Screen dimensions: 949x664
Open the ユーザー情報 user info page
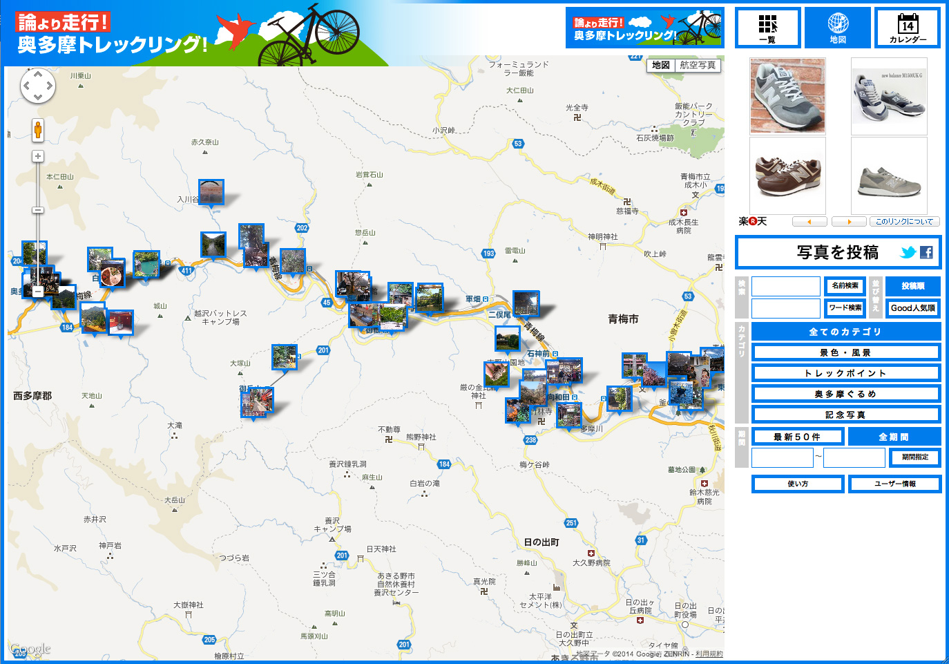[x=894, y=484]
